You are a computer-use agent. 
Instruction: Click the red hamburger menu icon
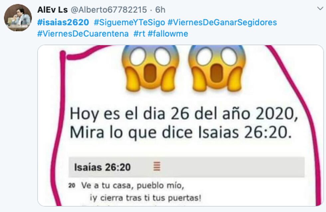(157, 166)
